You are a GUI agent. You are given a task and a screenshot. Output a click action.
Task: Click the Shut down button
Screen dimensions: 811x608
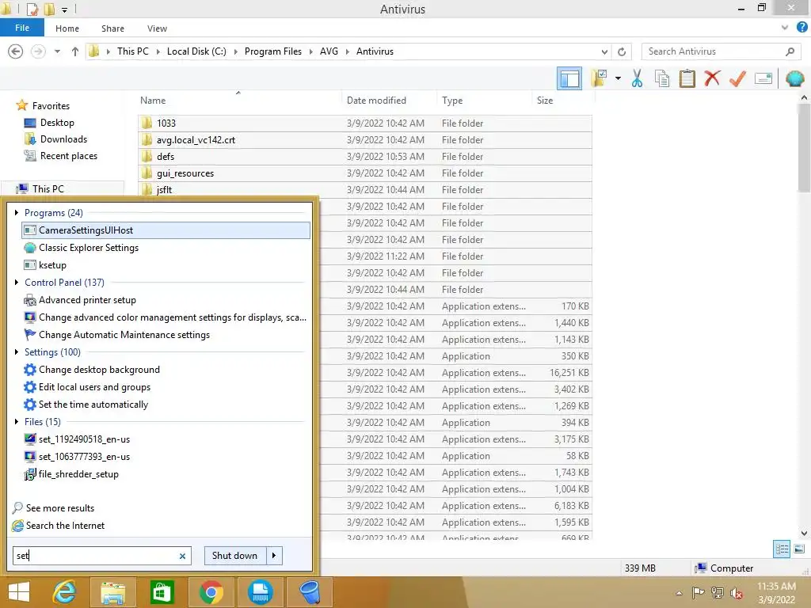pos(234,555)
